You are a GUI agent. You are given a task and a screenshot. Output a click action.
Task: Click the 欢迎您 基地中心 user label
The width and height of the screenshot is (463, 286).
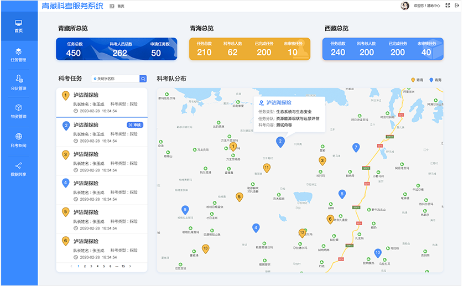[426, 6]
